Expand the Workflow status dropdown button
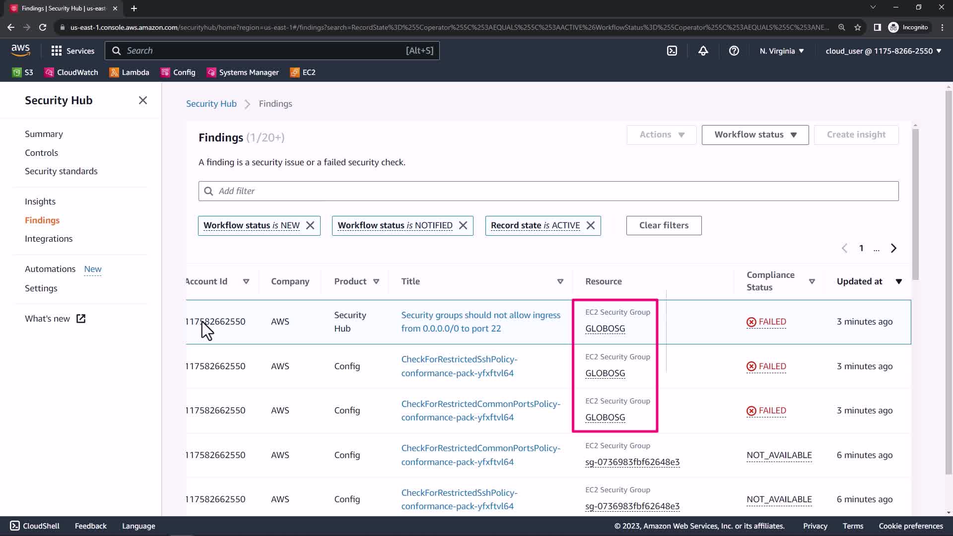 (x=755, y=134)
